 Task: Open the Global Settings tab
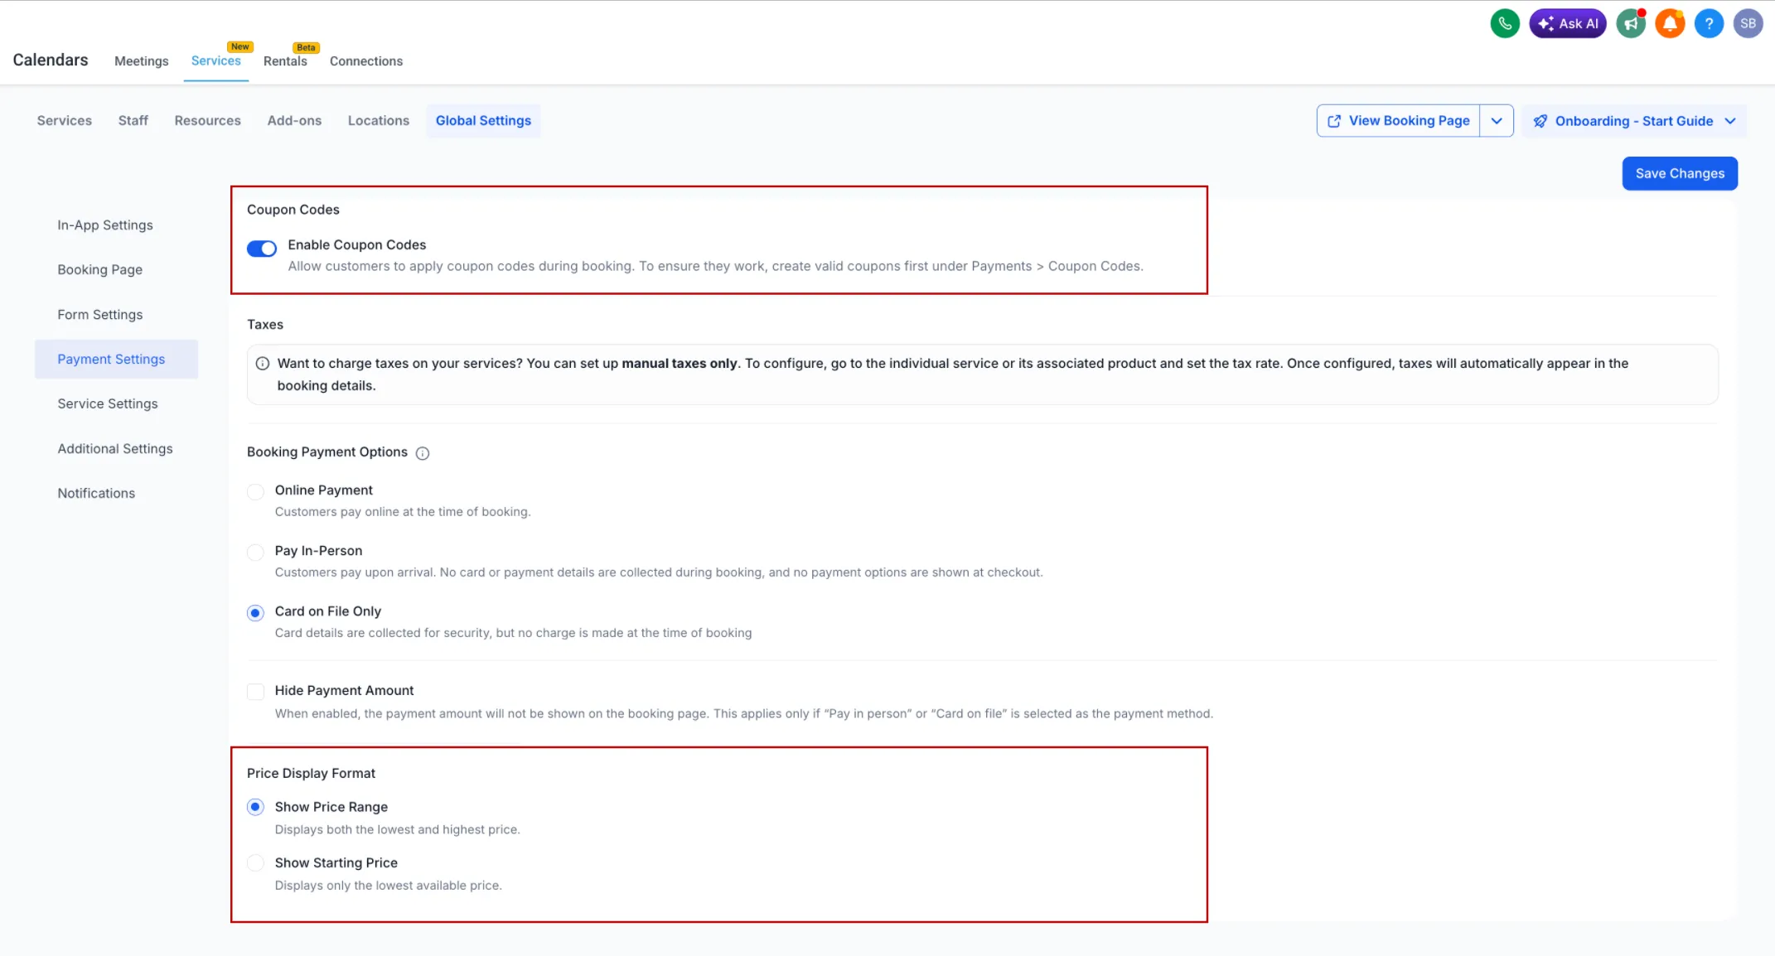[x=483, y=120]
